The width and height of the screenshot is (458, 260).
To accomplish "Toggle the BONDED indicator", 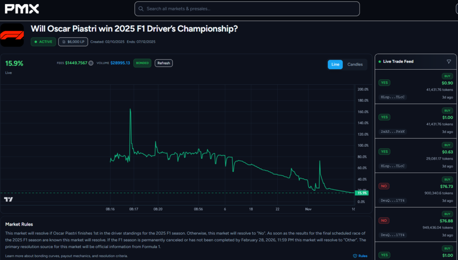I will click(142, 63).
